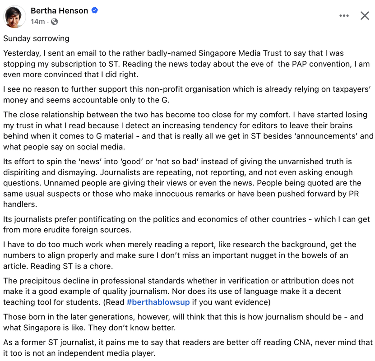Click the 14m post timestamp
Viewport: 375px width, 361px height.
pos(37,22)
